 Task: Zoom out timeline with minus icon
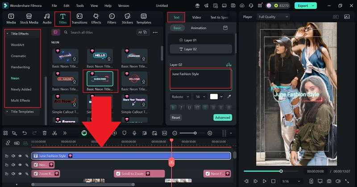point(174,133)
